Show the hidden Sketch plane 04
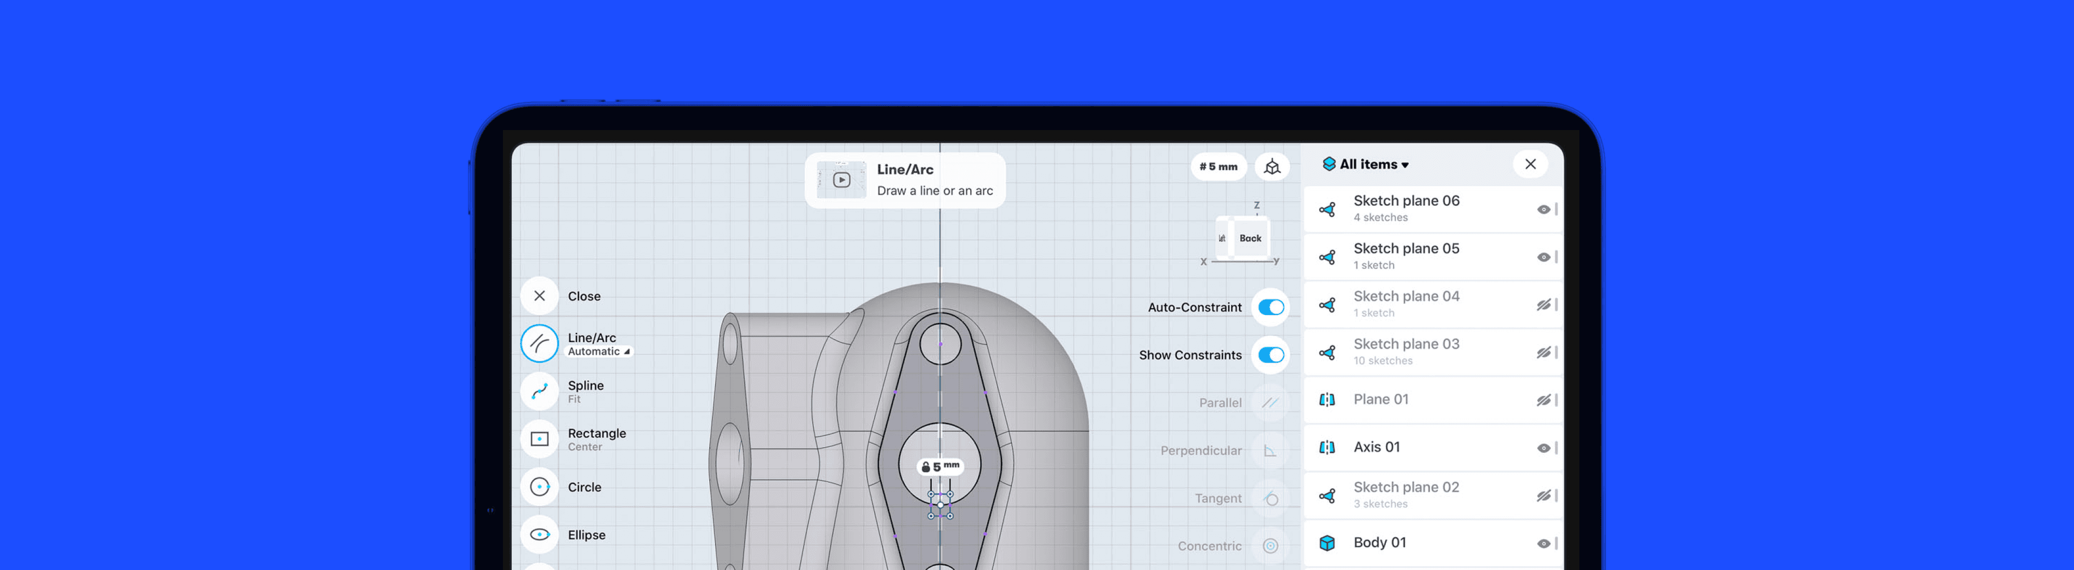 click(1544, 305)
